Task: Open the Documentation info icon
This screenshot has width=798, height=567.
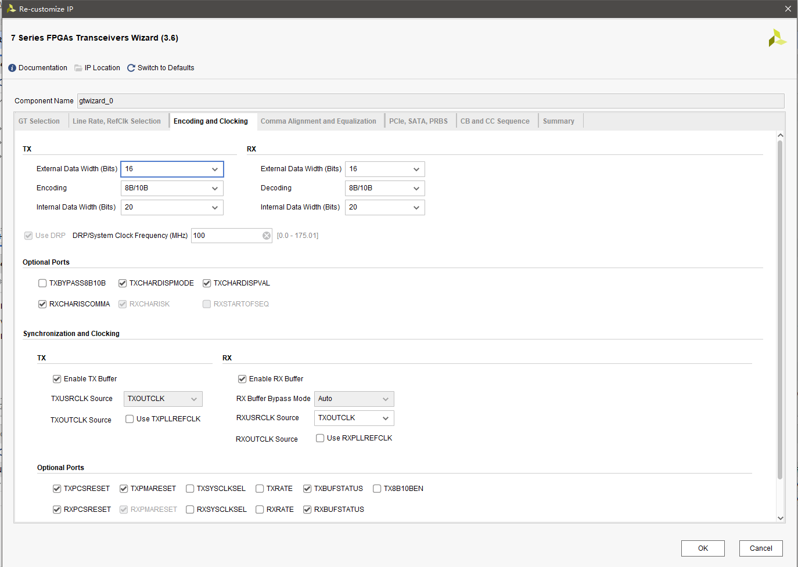Action: click(12, 68)
